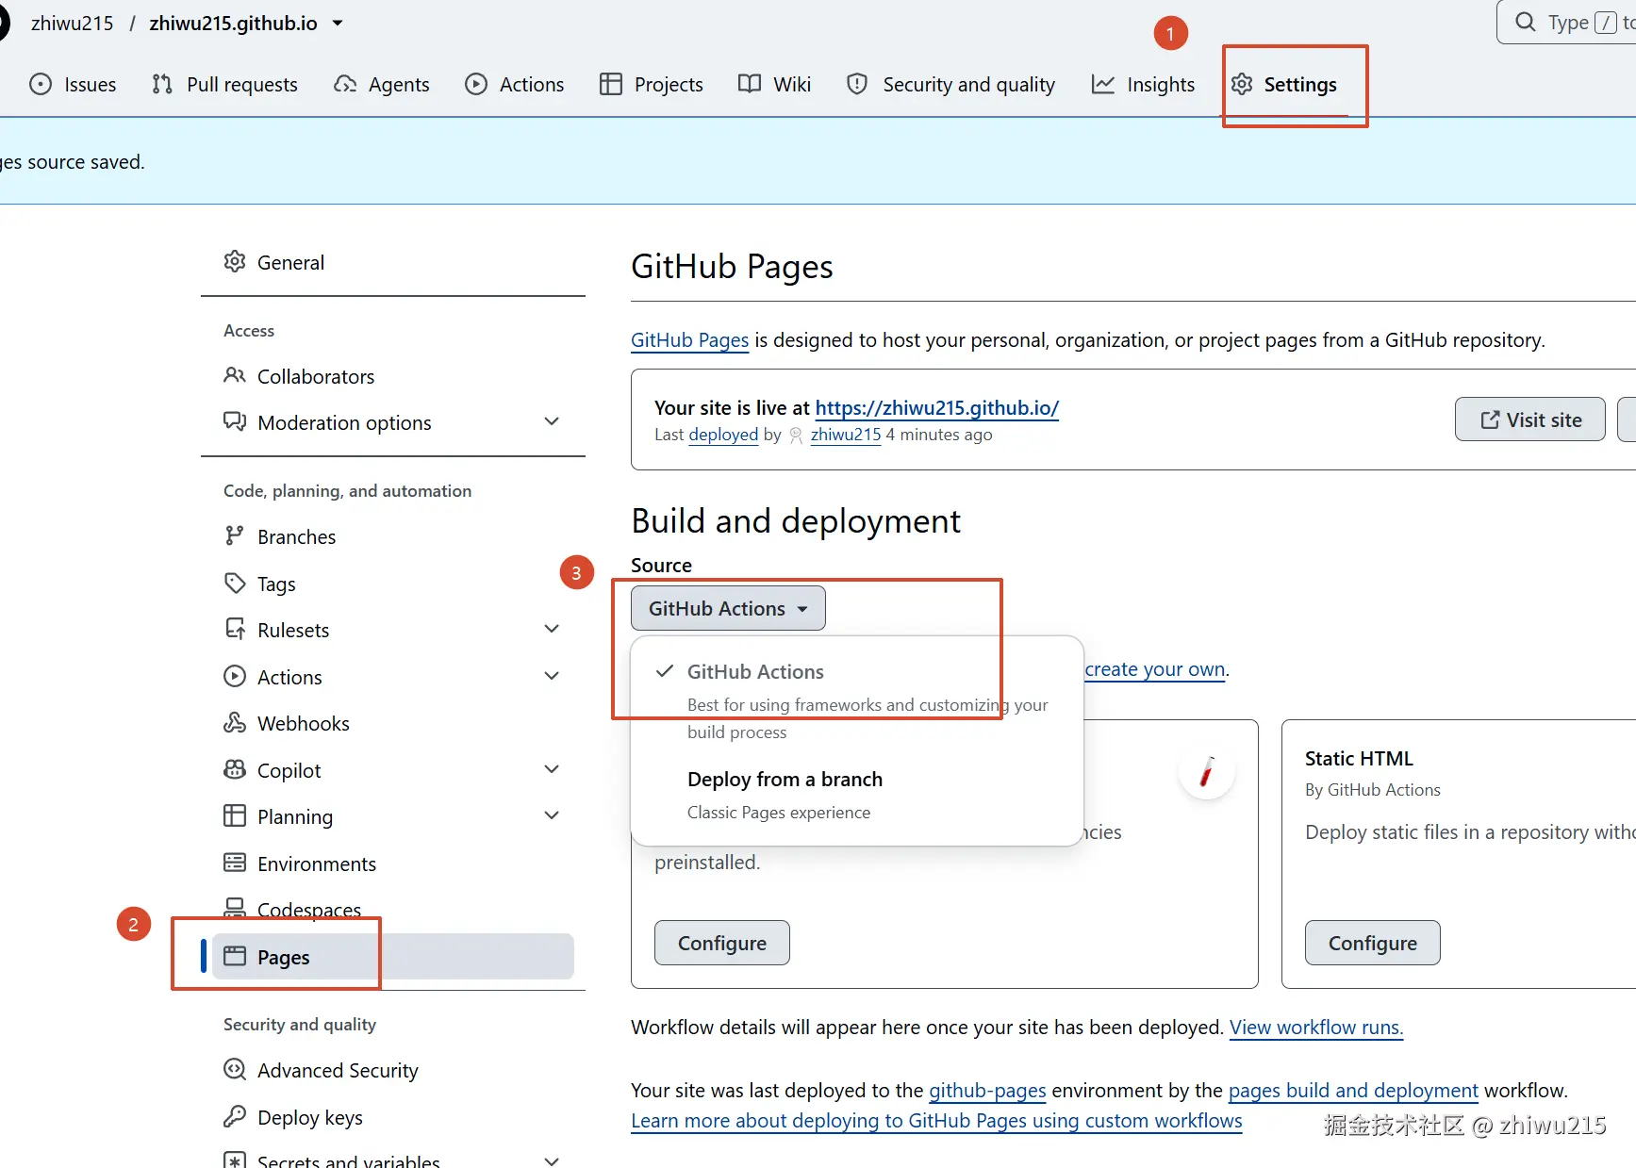Screen dimensions: 1636x1168
Task: Click the Projects table icon
Action: (x=611, y=85)
